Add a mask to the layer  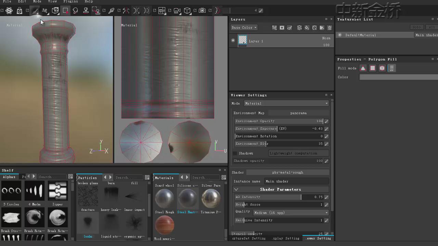[282, 28]
